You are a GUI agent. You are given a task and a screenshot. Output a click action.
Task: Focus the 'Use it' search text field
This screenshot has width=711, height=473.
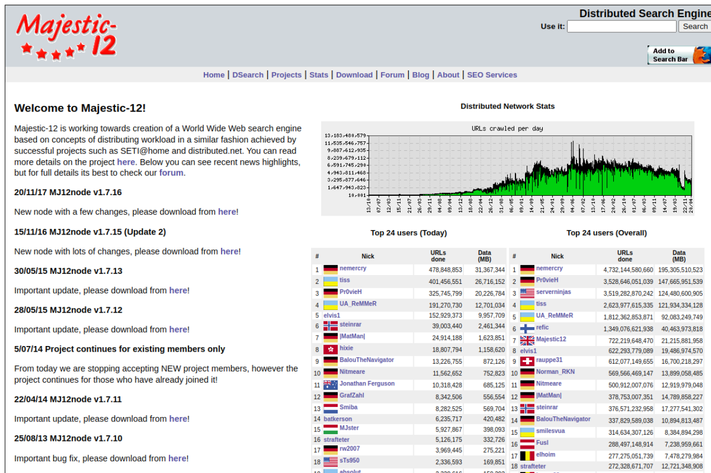[622, 27]
